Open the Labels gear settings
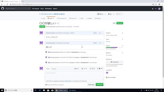Screen dimensions: 164x92 tap(122, 39)
